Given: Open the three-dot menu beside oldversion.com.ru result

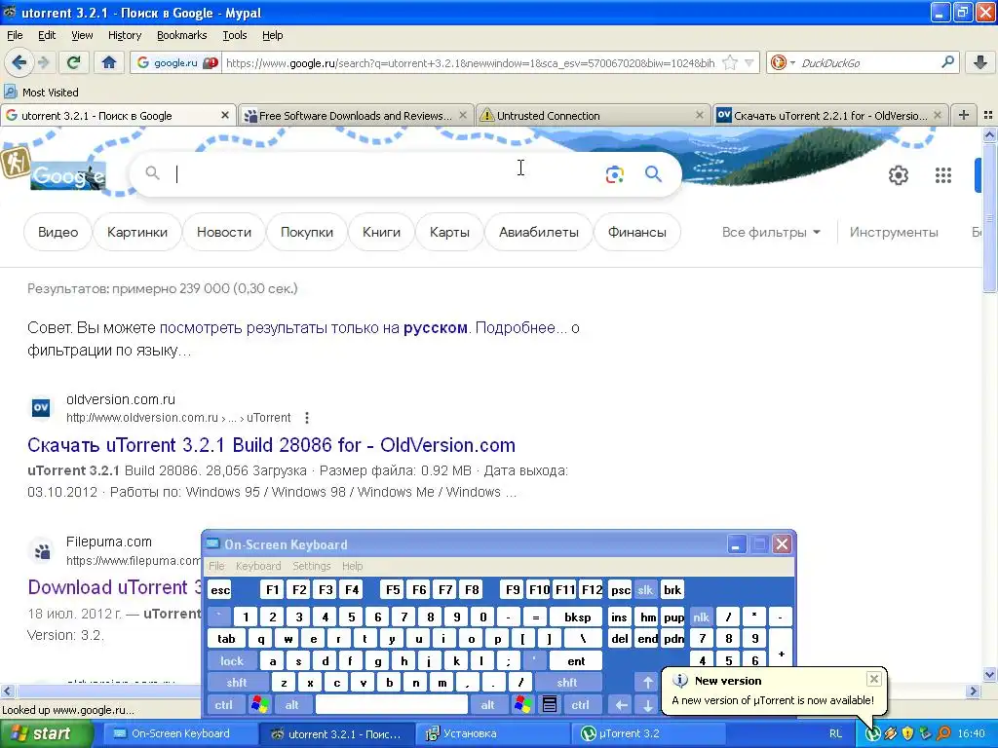Looking at the screenshot, I should point(307,418).
